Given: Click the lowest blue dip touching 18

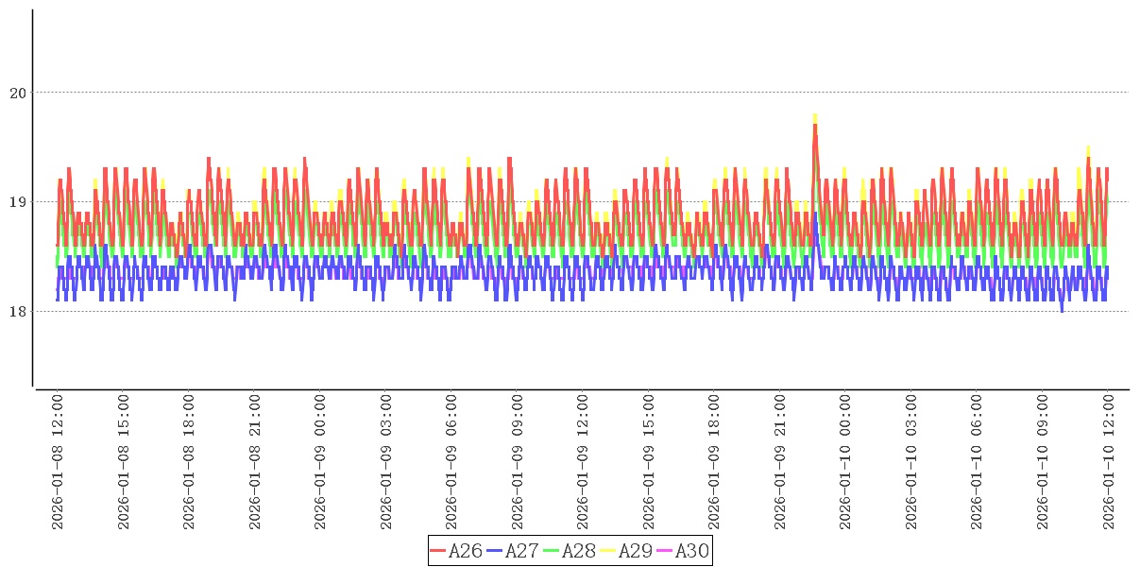Looking at the screenshot, I should (x=1062, y=310).
